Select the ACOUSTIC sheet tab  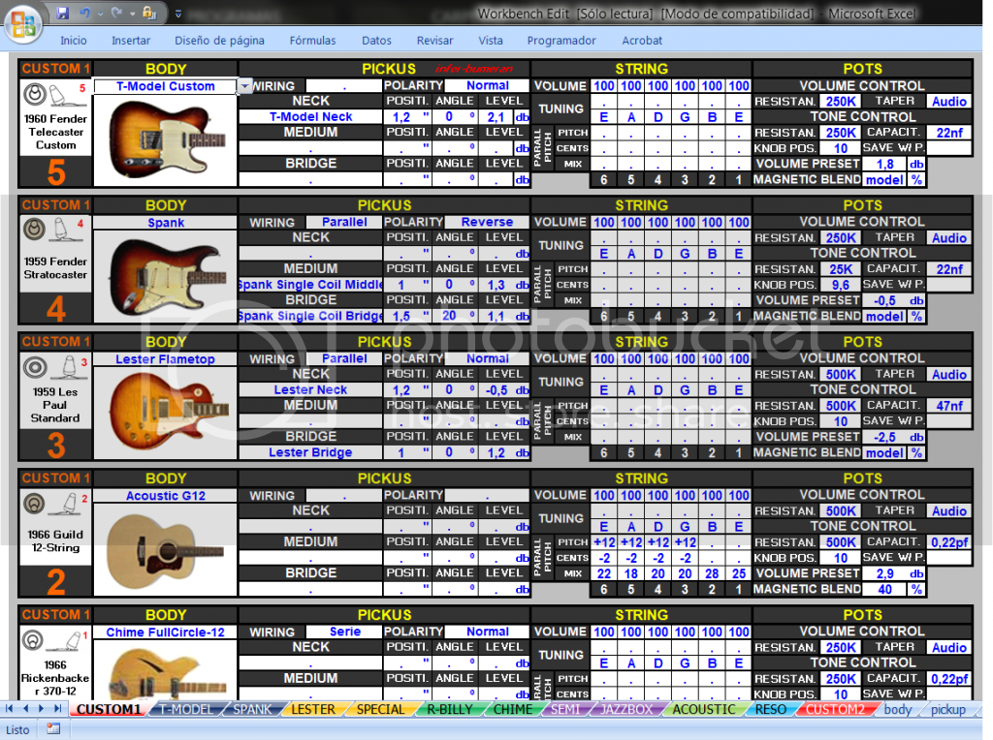(x=704, y=709)
